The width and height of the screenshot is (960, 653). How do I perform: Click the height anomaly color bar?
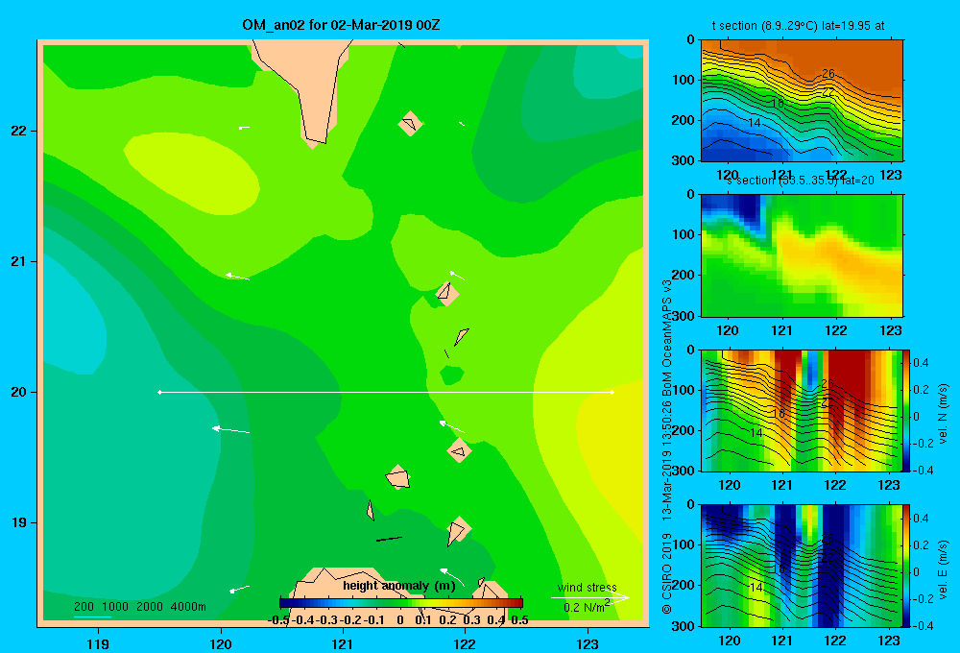click(401, 603)
